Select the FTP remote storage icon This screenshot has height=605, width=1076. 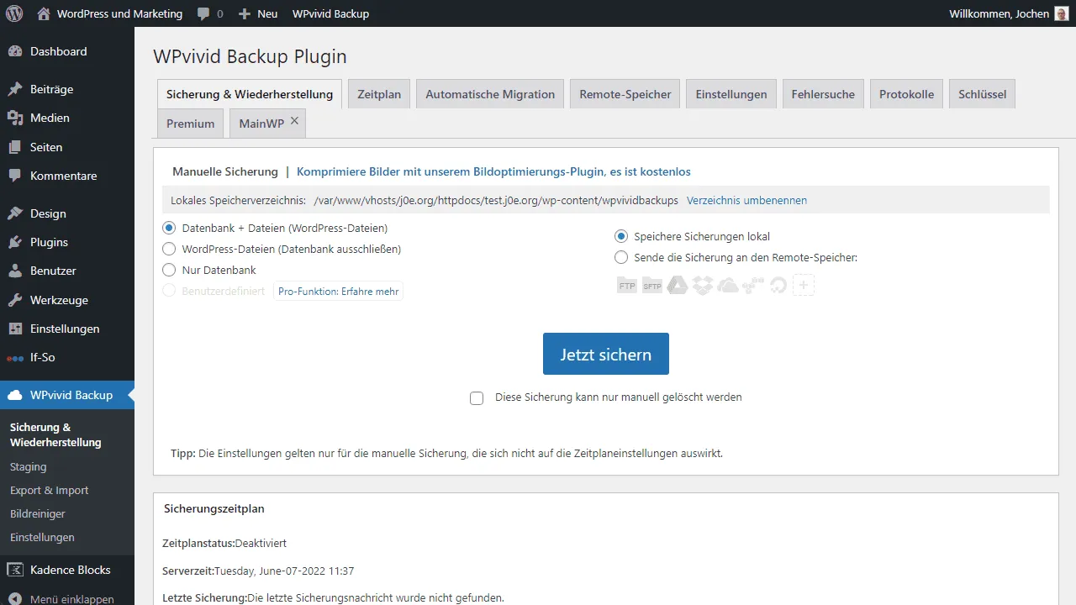pos(627,286)
